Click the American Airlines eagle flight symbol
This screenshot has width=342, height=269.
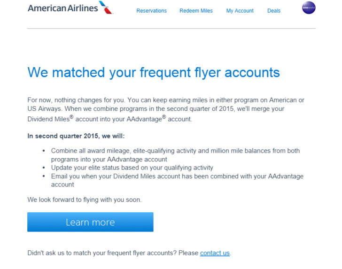106,8
